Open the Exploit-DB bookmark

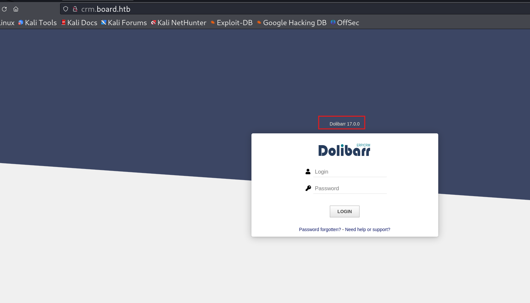232,23
